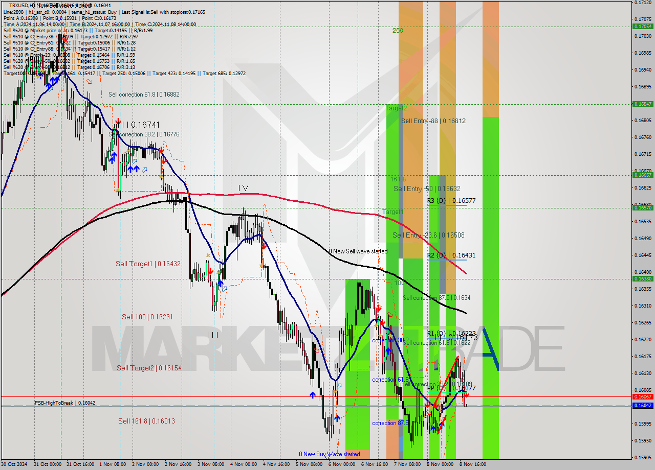The image size is (655, 470).
Task: Click the 'Sell Entry -23.6 | 0.16508' label
Action: tap(428, 235)
